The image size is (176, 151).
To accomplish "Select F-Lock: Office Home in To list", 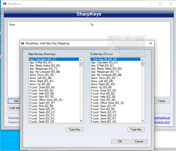I will tap(116, 103).
